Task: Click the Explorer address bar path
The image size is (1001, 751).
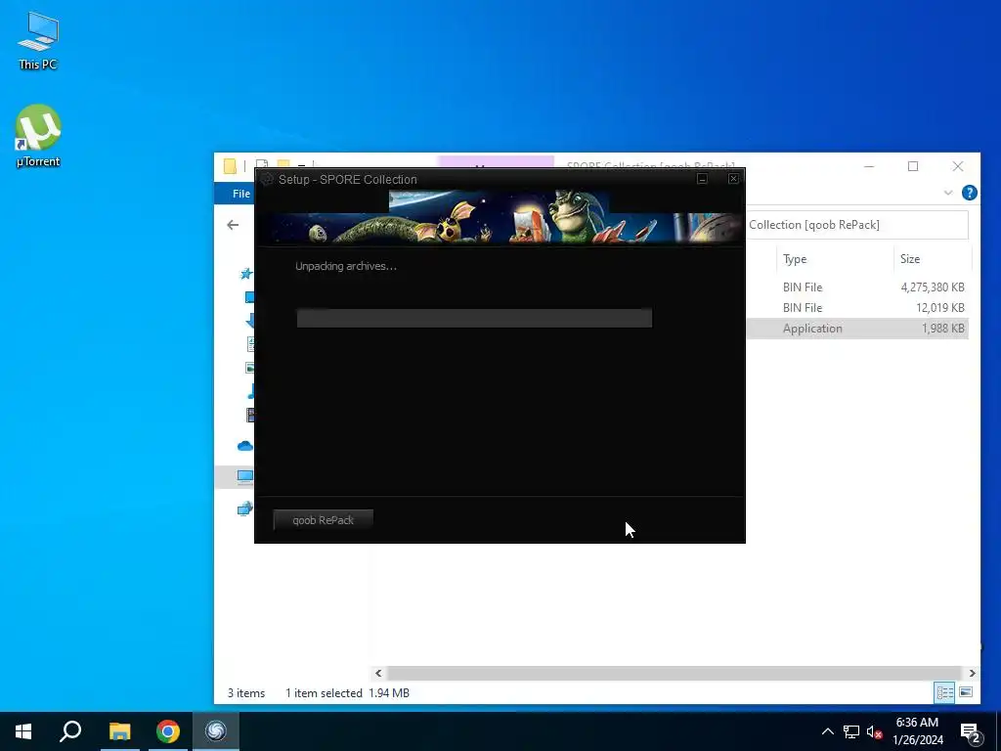Action: 857,225
